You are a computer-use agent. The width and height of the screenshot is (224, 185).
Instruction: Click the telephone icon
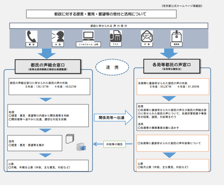click(x=31, y=36)
